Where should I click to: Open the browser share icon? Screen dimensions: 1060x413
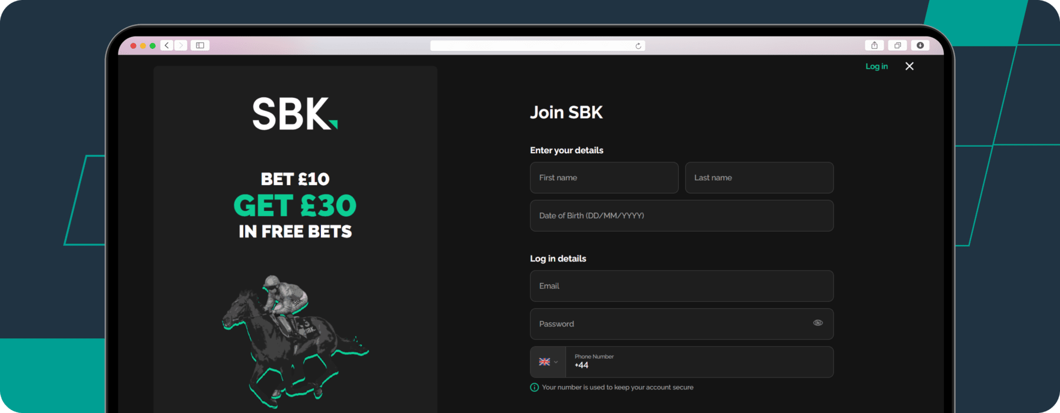(x=874, y=45)
